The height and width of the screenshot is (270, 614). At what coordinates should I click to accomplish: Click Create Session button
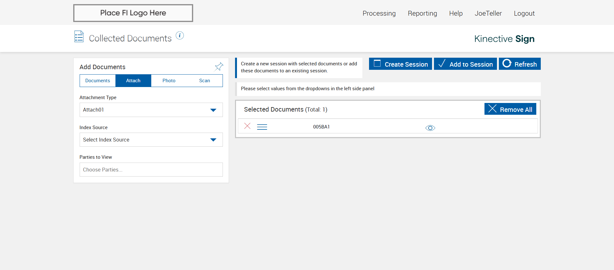400,64
